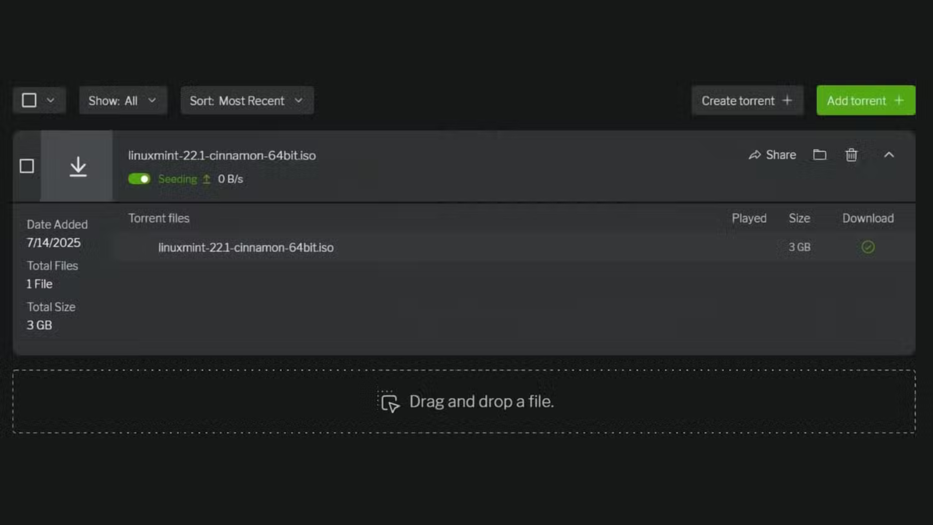Expand the select-all checkbox dropdown arrow
Viewport: 933px width, 525px height.
point(51,101)
